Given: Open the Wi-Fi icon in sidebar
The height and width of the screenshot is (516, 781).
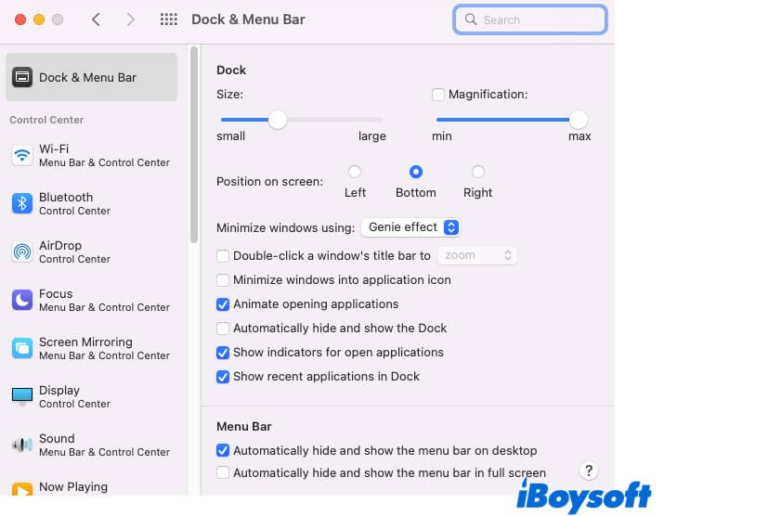Looking at the screenshot, I should click(22, 155).
